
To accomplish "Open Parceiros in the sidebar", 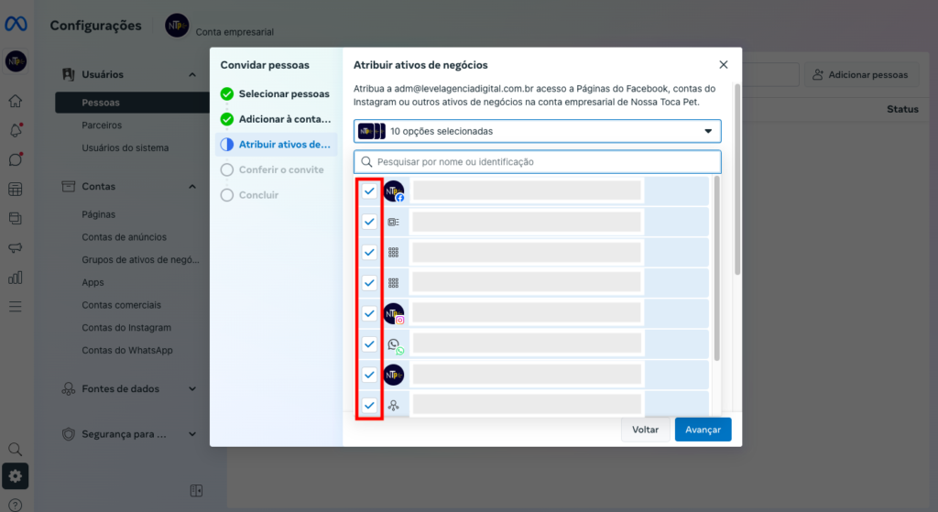I will click(x=102, y=125).
